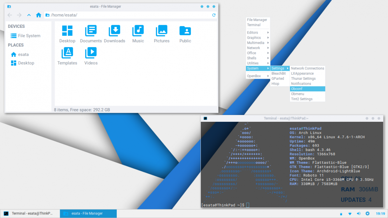Expand the Office submenu

tap(258, 53)
